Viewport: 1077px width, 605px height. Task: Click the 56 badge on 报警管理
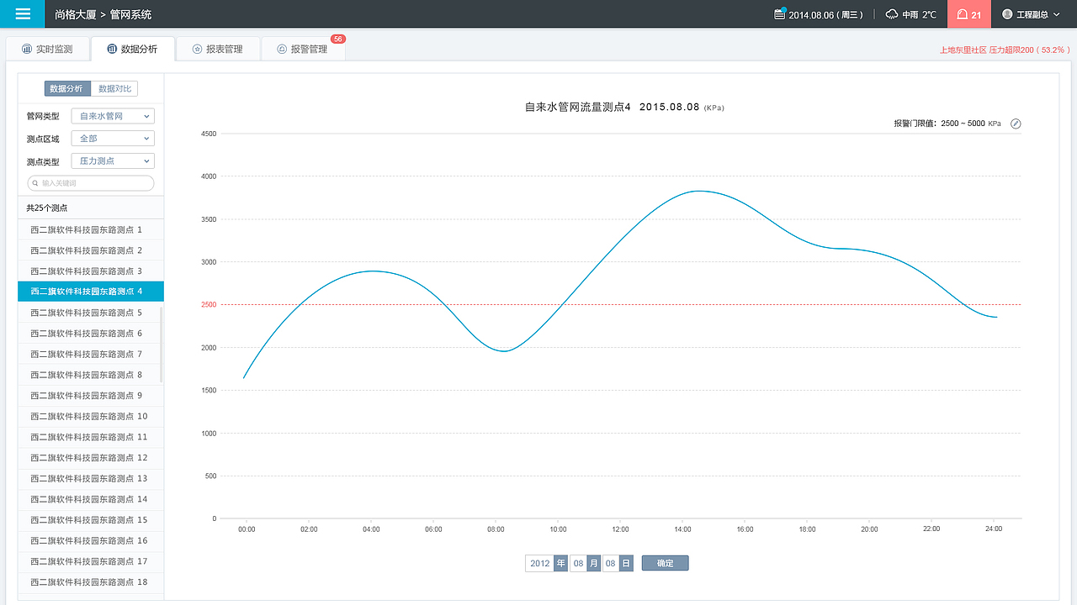tap(338, 39)
